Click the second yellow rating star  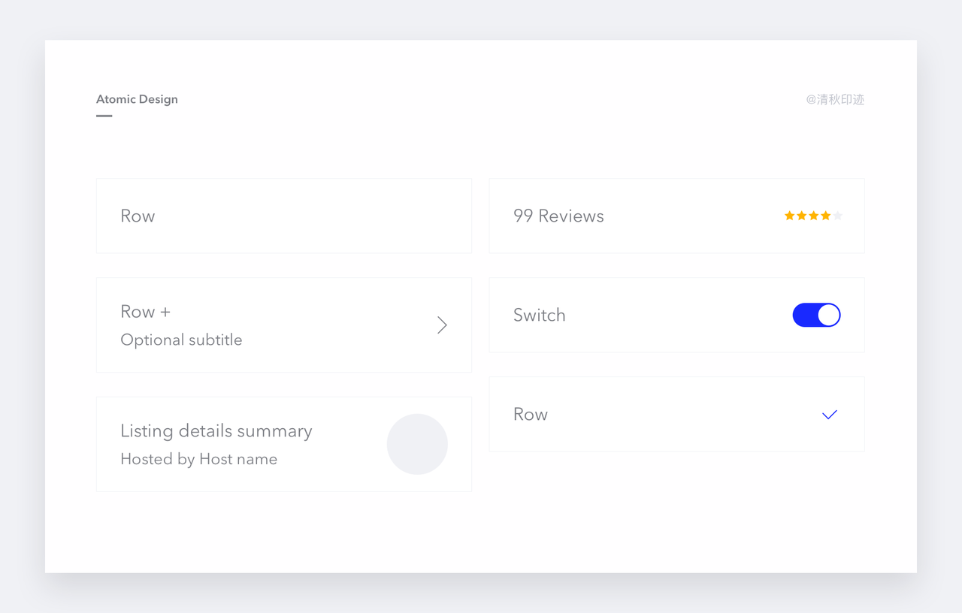(x=802, y=216)
